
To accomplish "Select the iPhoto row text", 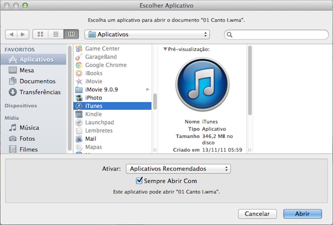I will [93, 98].
